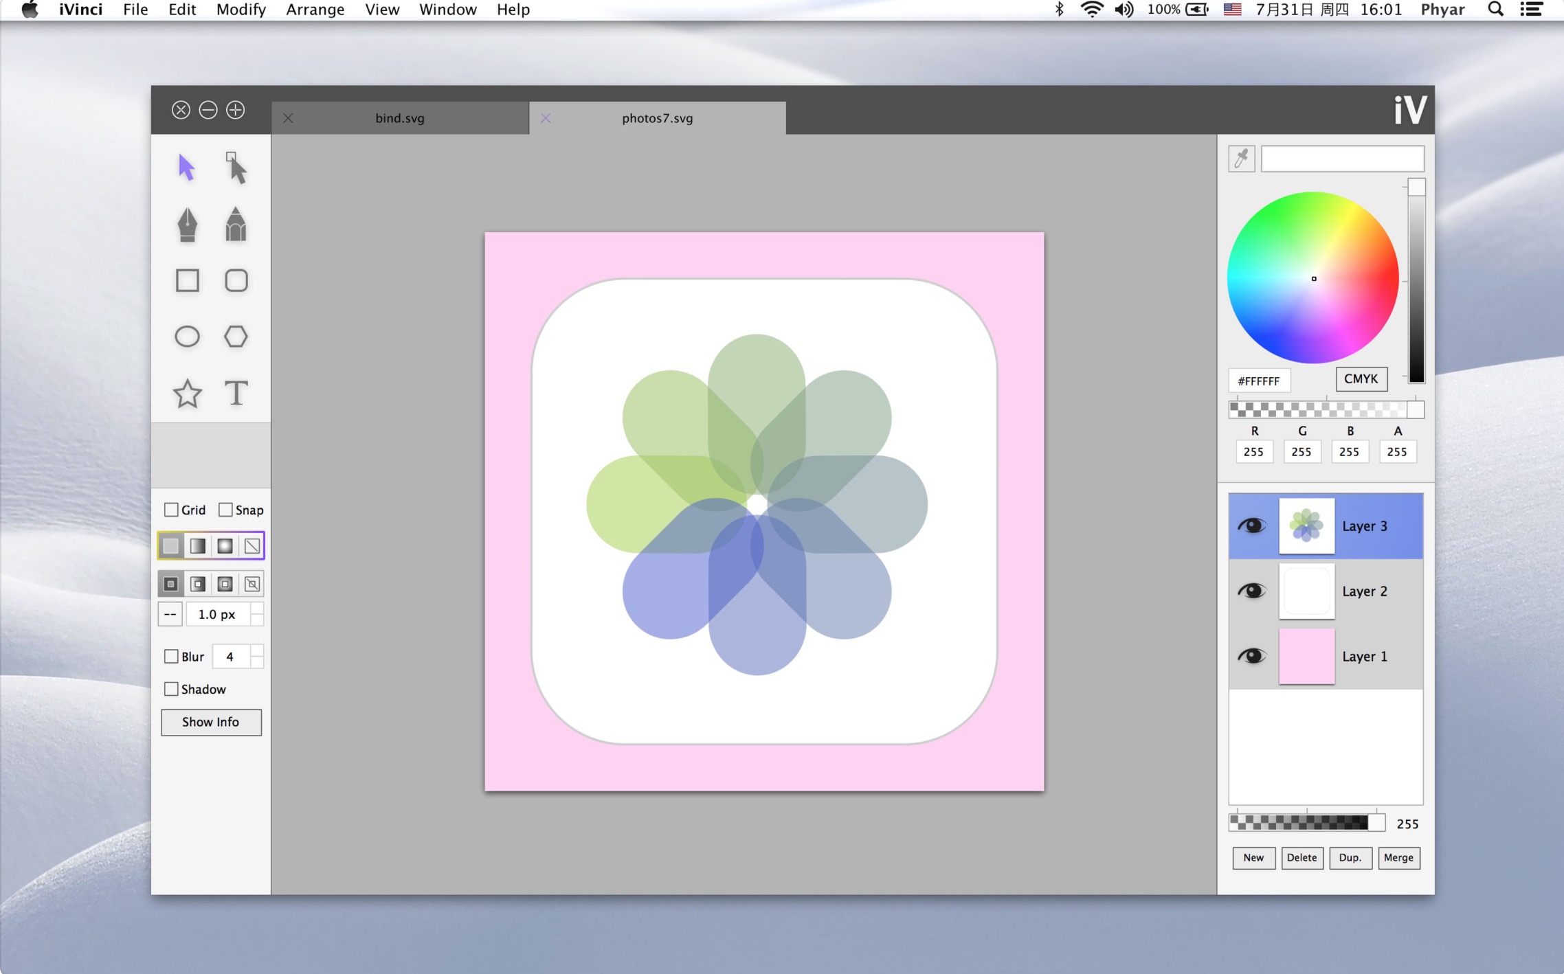This screenshot has width=1564, height=974.
Task: Choose the linear gradient fill icon
Action: (x=198, y=546)
